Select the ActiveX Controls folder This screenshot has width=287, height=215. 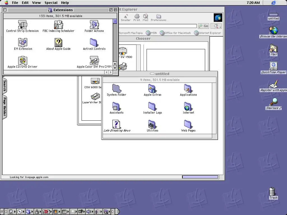click(x=94, y=43)
